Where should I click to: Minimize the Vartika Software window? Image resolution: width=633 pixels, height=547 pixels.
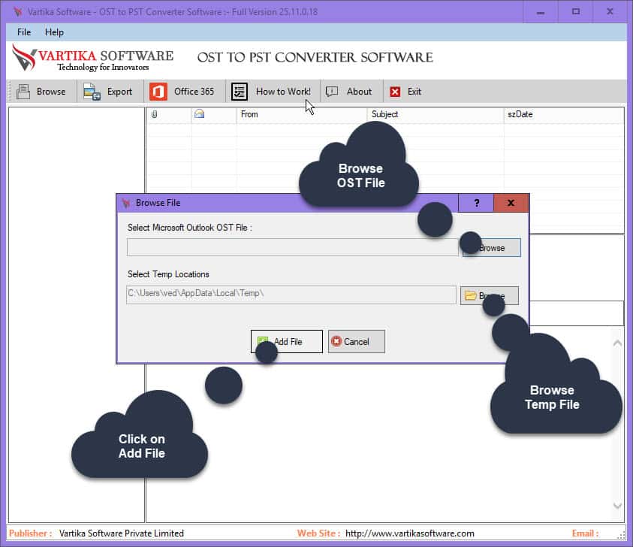click(541, 12)
